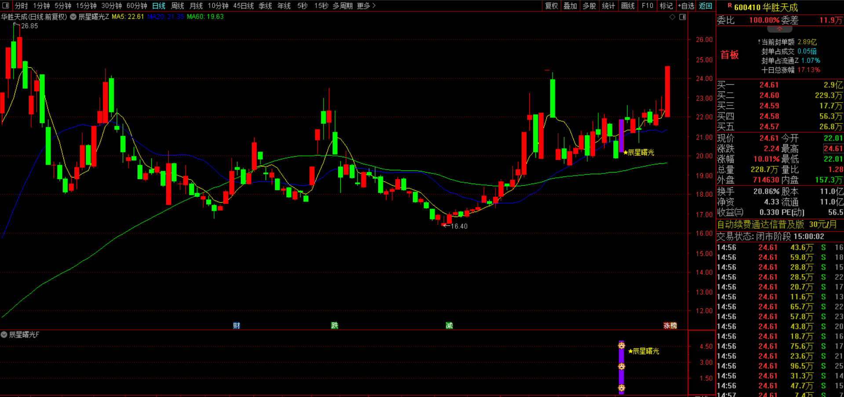This screenshot has height=397, width=844.
Task: Click the purple 辰星曙光 signal candle on chart
Action: (x=621, y=136)
